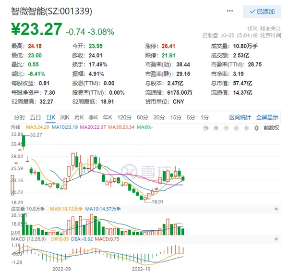Viewport: 288px width, 274px height.
Task: Move chart right with the right chevron
Action: (246, 128)
